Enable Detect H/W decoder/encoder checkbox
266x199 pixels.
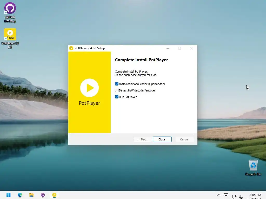pos(117,90)
